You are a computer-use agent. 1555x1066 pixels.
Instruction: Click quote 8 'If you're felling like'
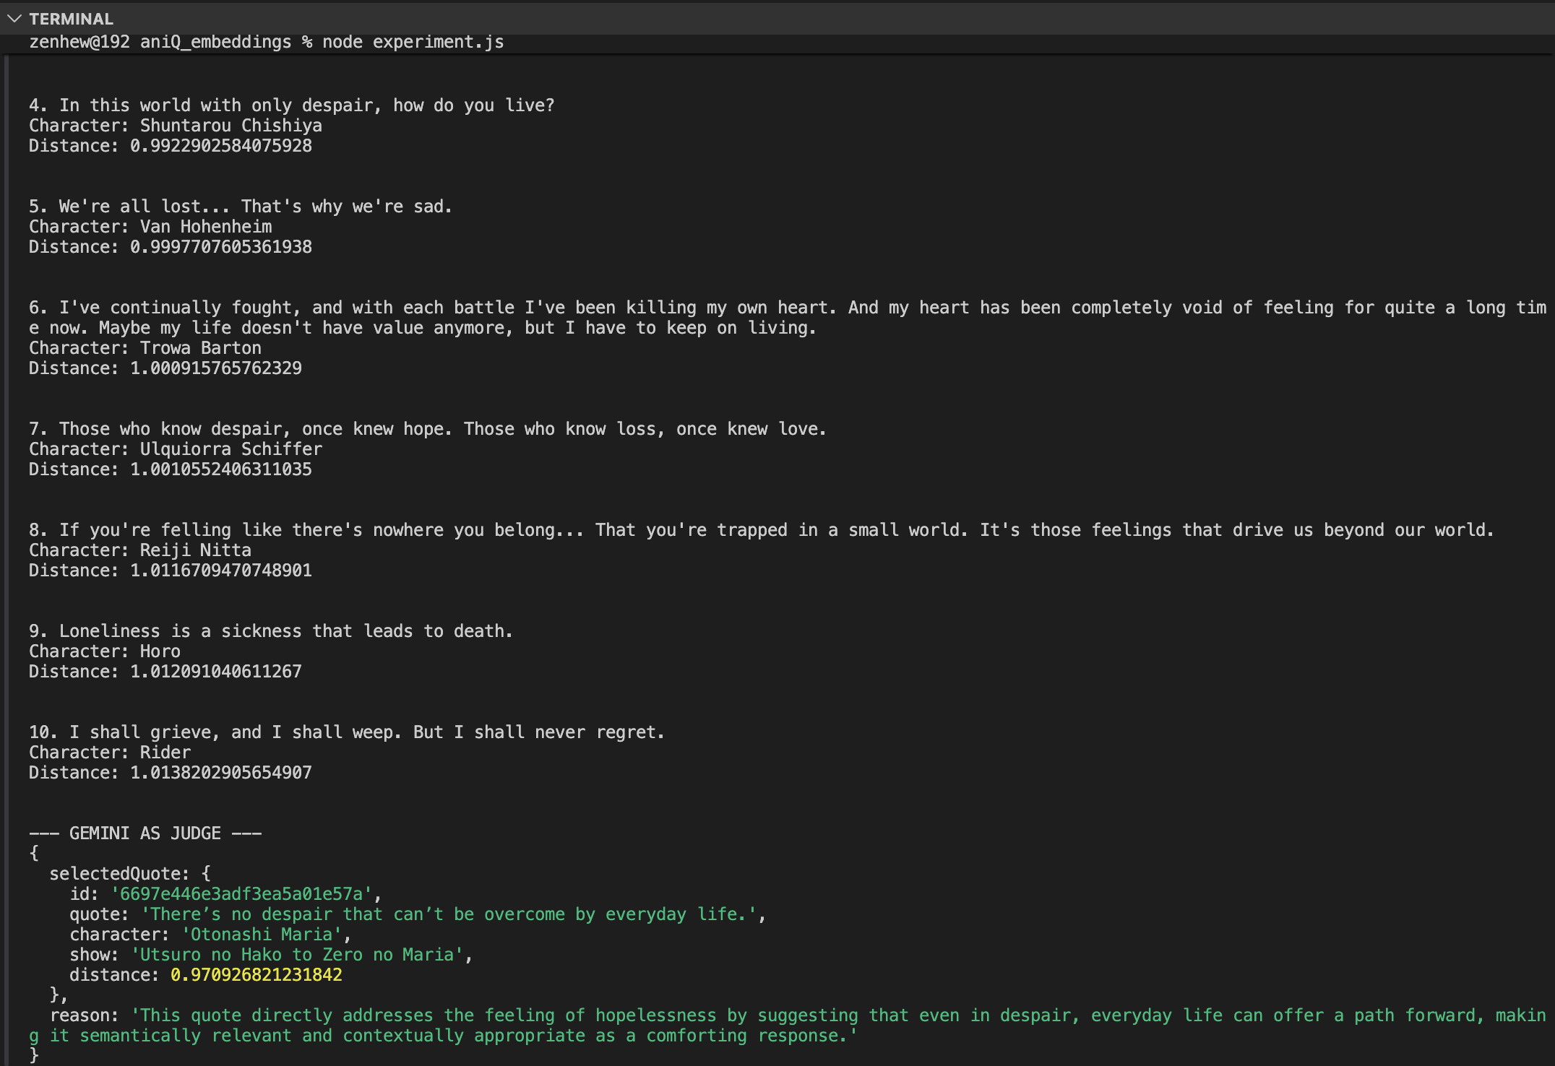762,530
